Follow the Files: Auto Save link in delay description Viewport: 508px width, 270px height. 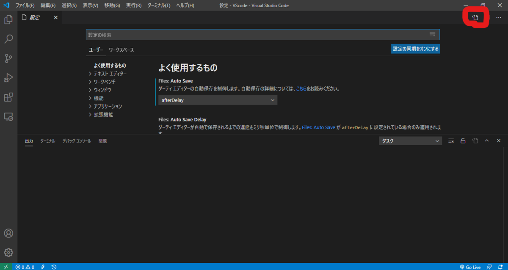[318, 127]
